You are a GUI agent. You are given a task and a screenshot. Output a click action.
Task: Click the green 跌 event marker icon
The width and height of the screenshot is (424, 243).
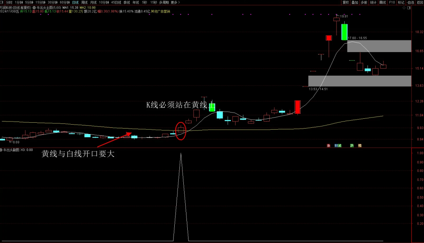click(x=352, y=145)
